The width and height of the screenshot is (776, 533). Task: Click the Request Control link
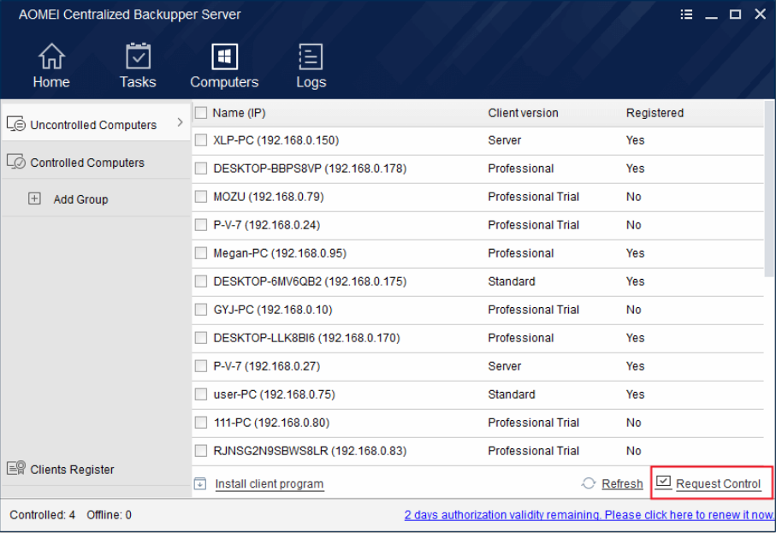[x=718, y=483]
